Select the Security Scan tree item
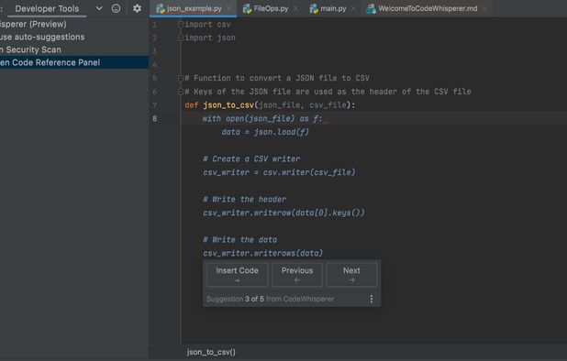This screenshot has width=567, height=361. (x=74, y=49)
